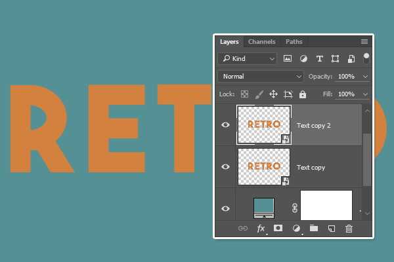Filter layers by adjustment layers icon
Screen dimensions: 394x262
(303, 59)
